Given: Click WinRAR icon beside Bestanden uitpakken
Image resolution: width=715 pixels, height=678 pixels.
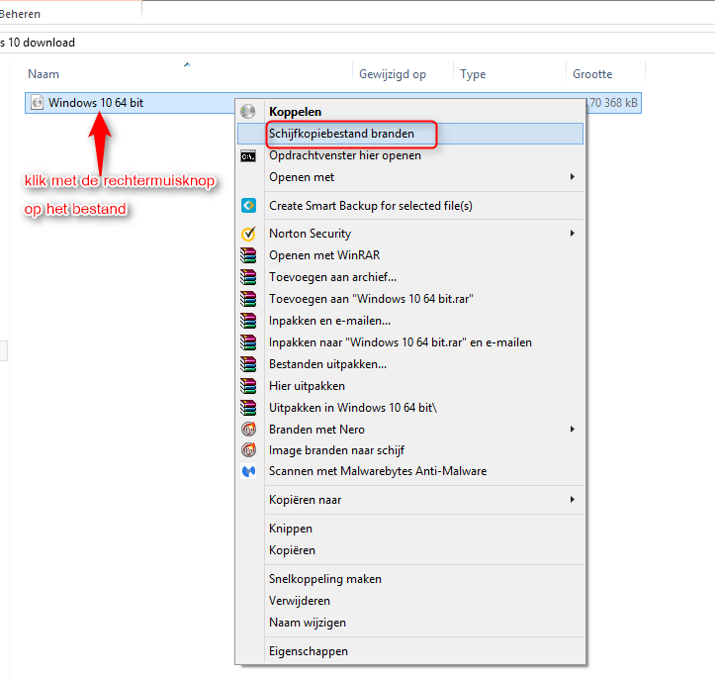Looking at the screenshot, I should coord(248,364).
